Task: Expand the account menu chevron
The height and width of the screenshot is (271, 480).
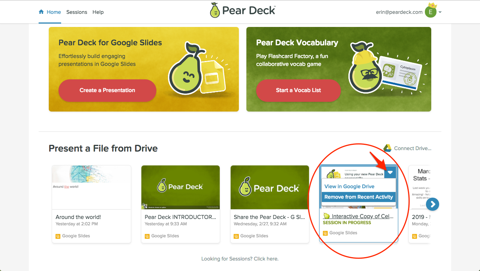Action: [440, 12]
